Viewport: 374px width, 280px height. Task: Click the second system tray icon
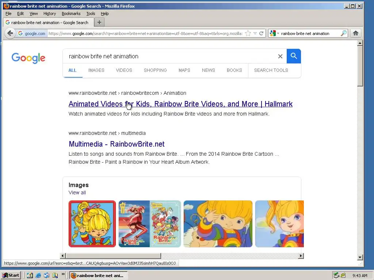(x=343, y=276)
